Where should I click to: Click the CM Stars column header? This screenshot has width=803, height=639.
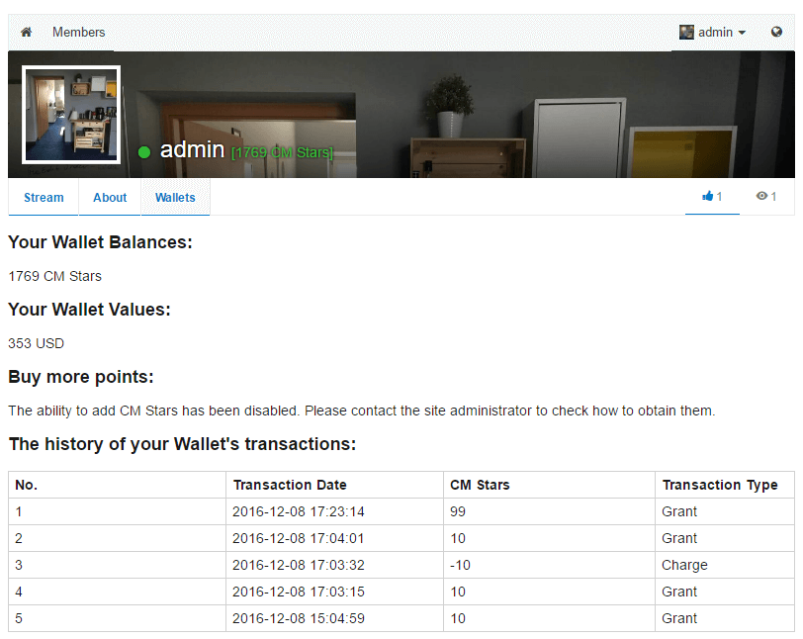[480, 485]
